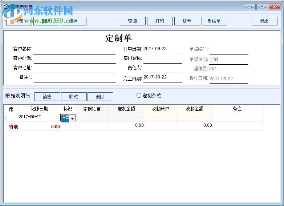The width and height of the screenshot is (284, 206).
Task: Click row 1 收款金额 cell
Action: coord(194,118)
